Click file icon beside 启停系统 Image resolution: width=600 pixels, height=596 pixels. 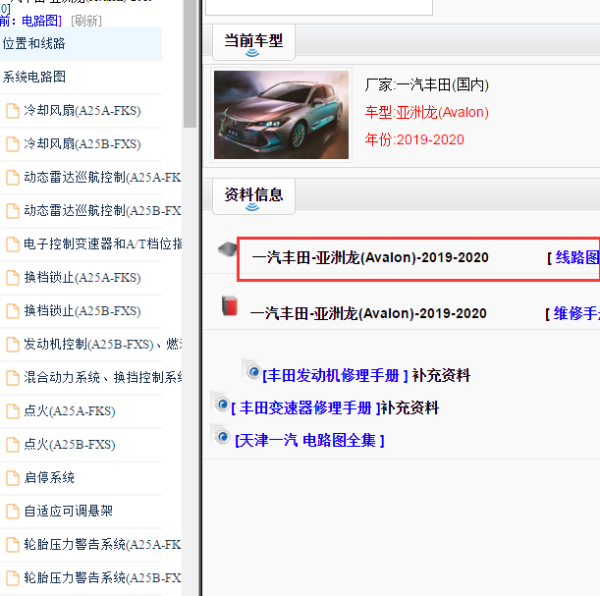pyautogui.click(x=13, y=478)
